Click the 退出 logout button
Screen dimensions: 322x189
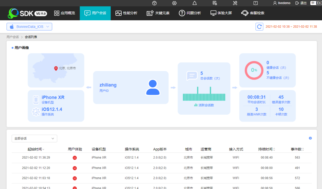coord(302,3)
